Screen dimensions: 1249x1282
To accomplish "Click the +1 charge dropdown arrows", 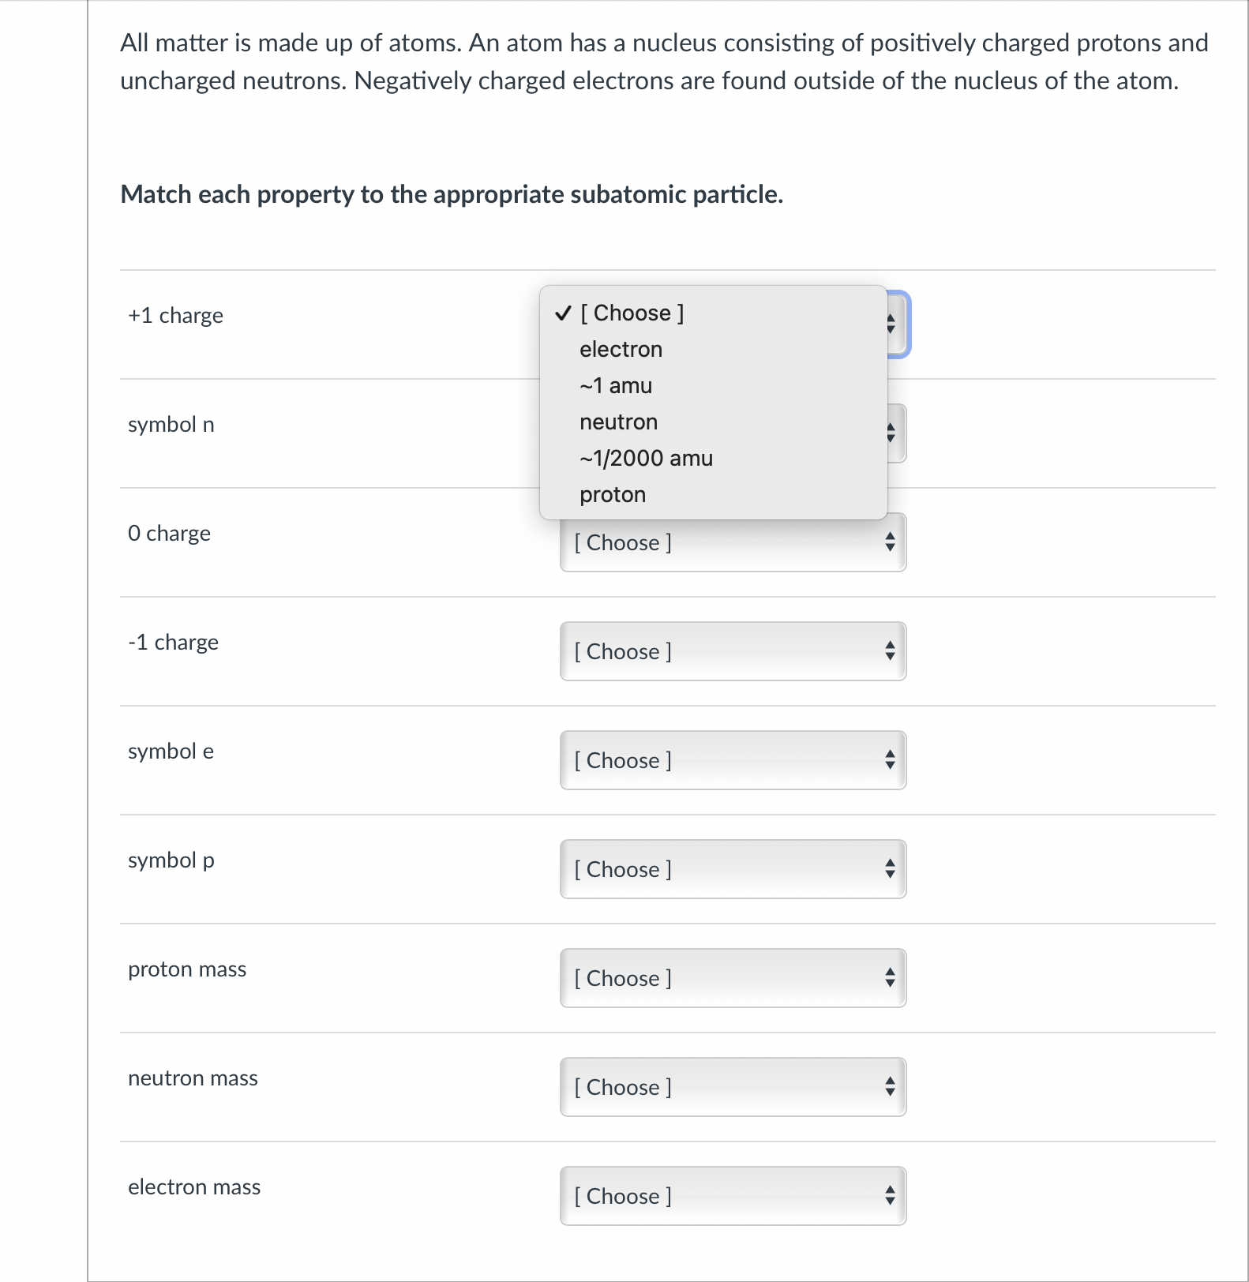I will [892, 324].
